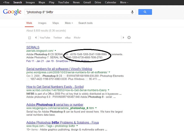Viewport: 184px width, 131px height.
Task: Open Adobe Photoshop 94fbr Problems & Solutions - Fixya
Action: (x=63, y=122)
